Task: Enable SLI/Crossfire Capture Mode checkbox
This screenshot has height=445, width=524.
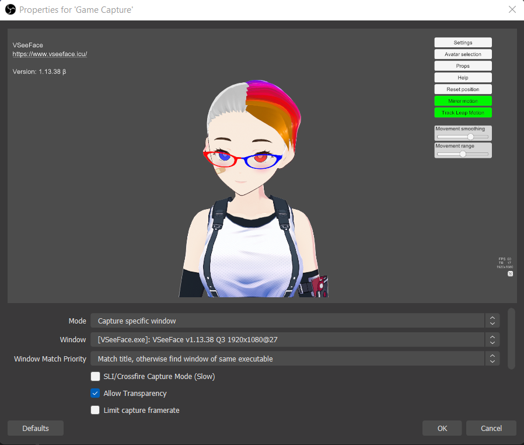Action: [95, 377]
